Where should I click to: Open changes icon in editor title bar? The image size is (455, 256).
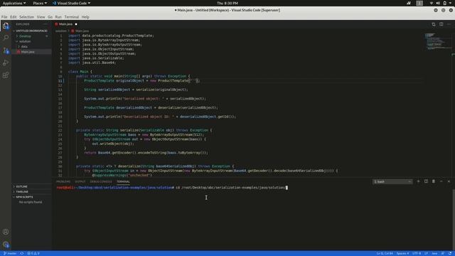[434, 24]
